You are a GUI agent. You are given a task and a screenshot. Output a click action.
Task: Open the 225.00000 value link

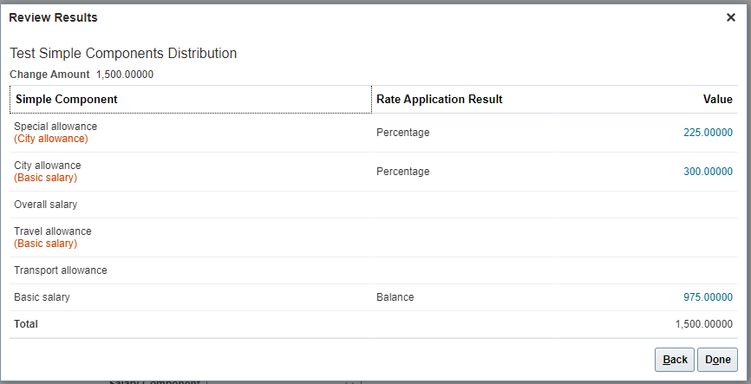click(x=708, y=133)
